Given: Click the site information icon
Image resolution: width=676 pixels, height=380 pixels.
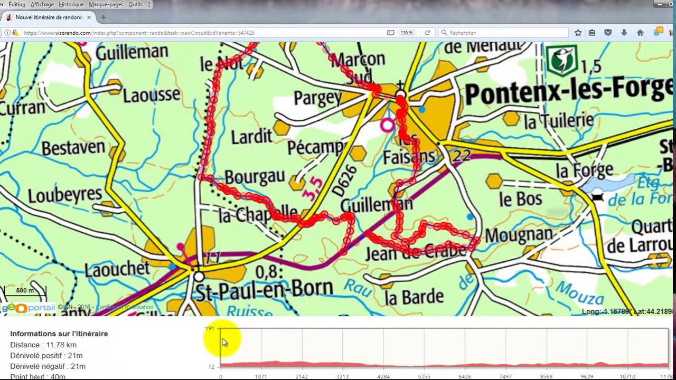Looking at the screenshot, I should pos(7,33).
